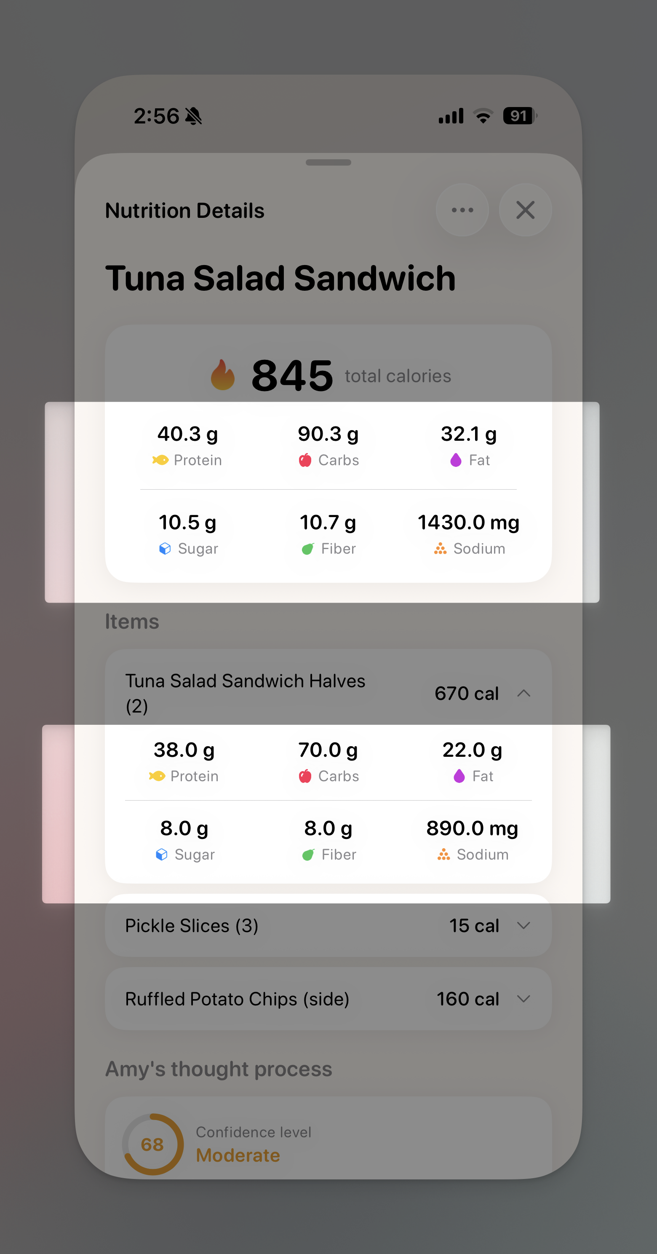Tap the 670 cal sandwich halves label

[x=466, y=693]
